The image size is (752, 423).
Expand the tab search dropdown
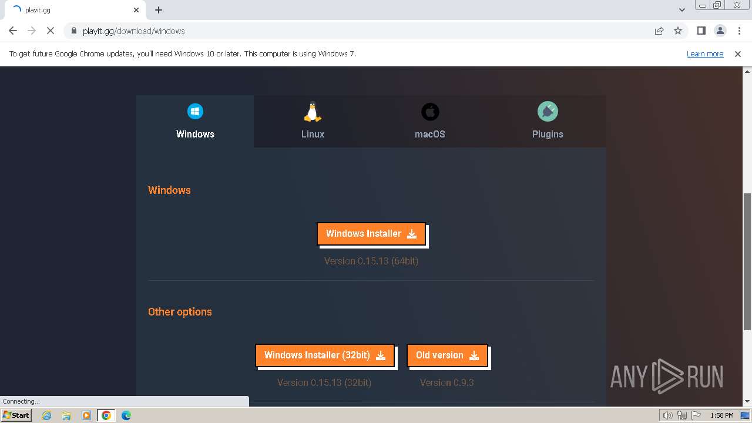pyautogui.click(x=682, y=10)
